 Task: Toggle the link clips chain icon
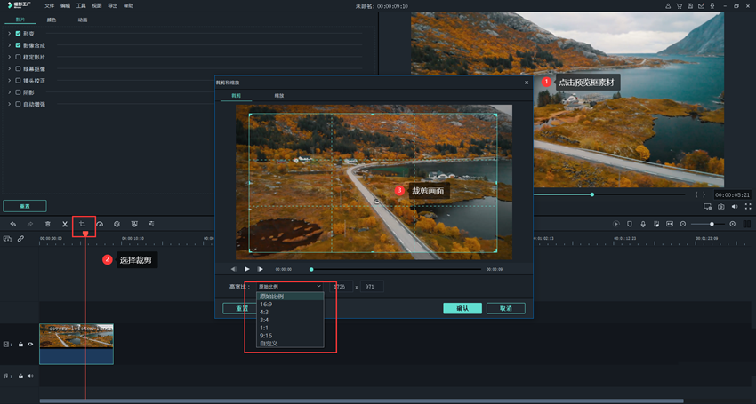[x=20, y=239]
